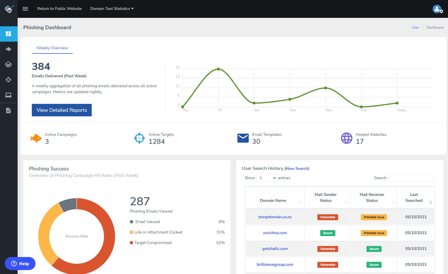Click the Target Compromised red legend dot
The height and width of the screenshot is (274, 448).
tap(131, 243)
